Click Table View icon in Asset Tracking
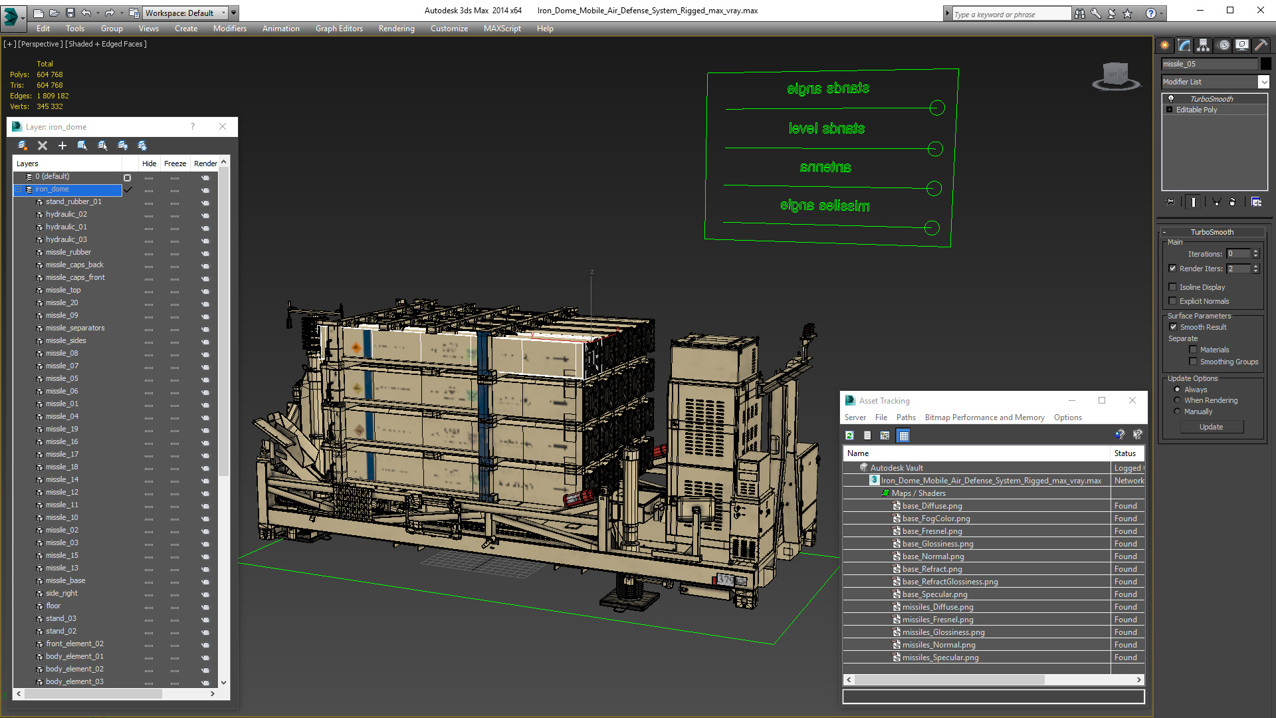1276x718 pixels. [x=903, y=435]
